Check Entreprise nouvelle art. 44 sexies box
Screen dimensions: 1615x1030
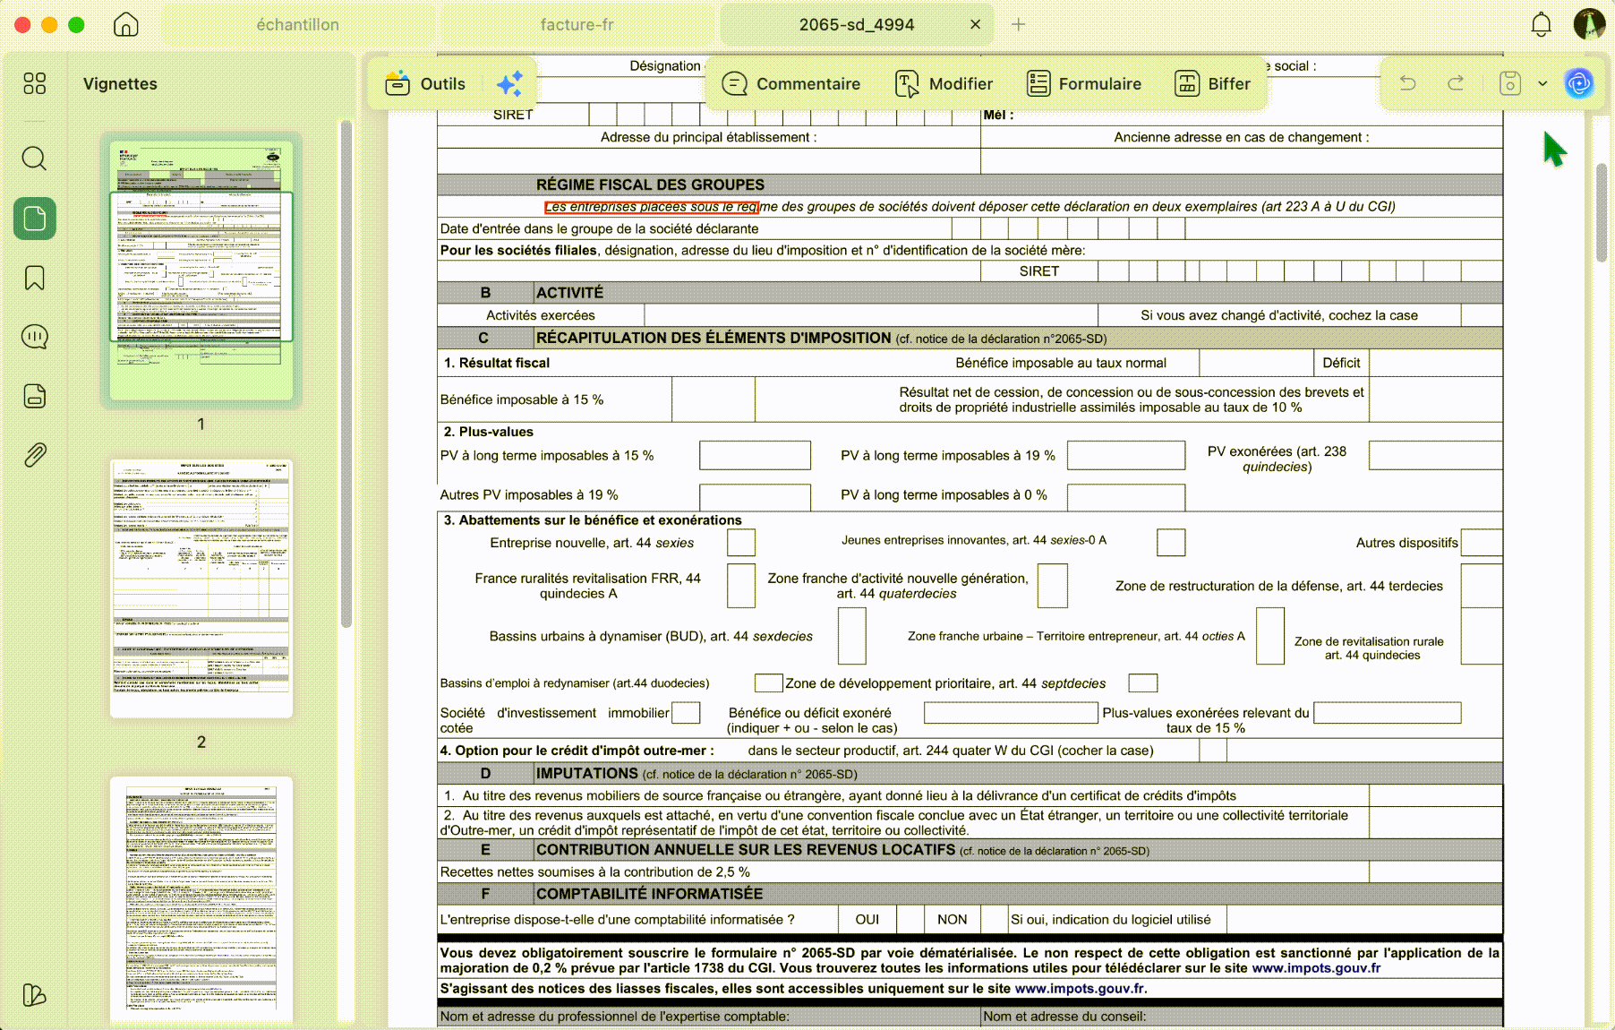pos(741,543)
